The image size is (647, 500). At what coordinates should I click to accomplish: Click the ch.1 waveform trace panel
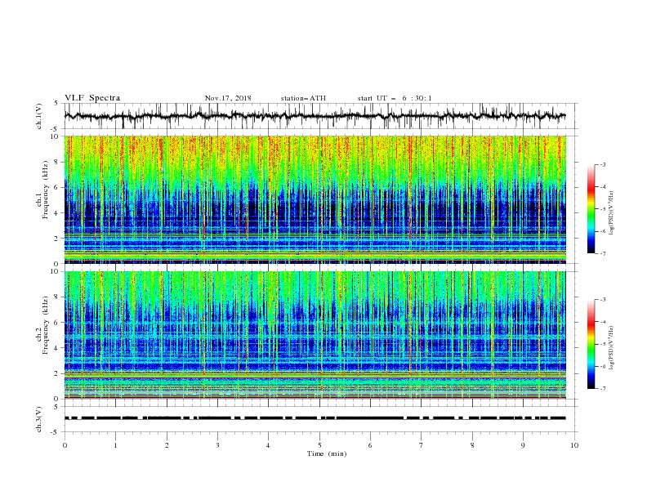(x=320, y=116)
